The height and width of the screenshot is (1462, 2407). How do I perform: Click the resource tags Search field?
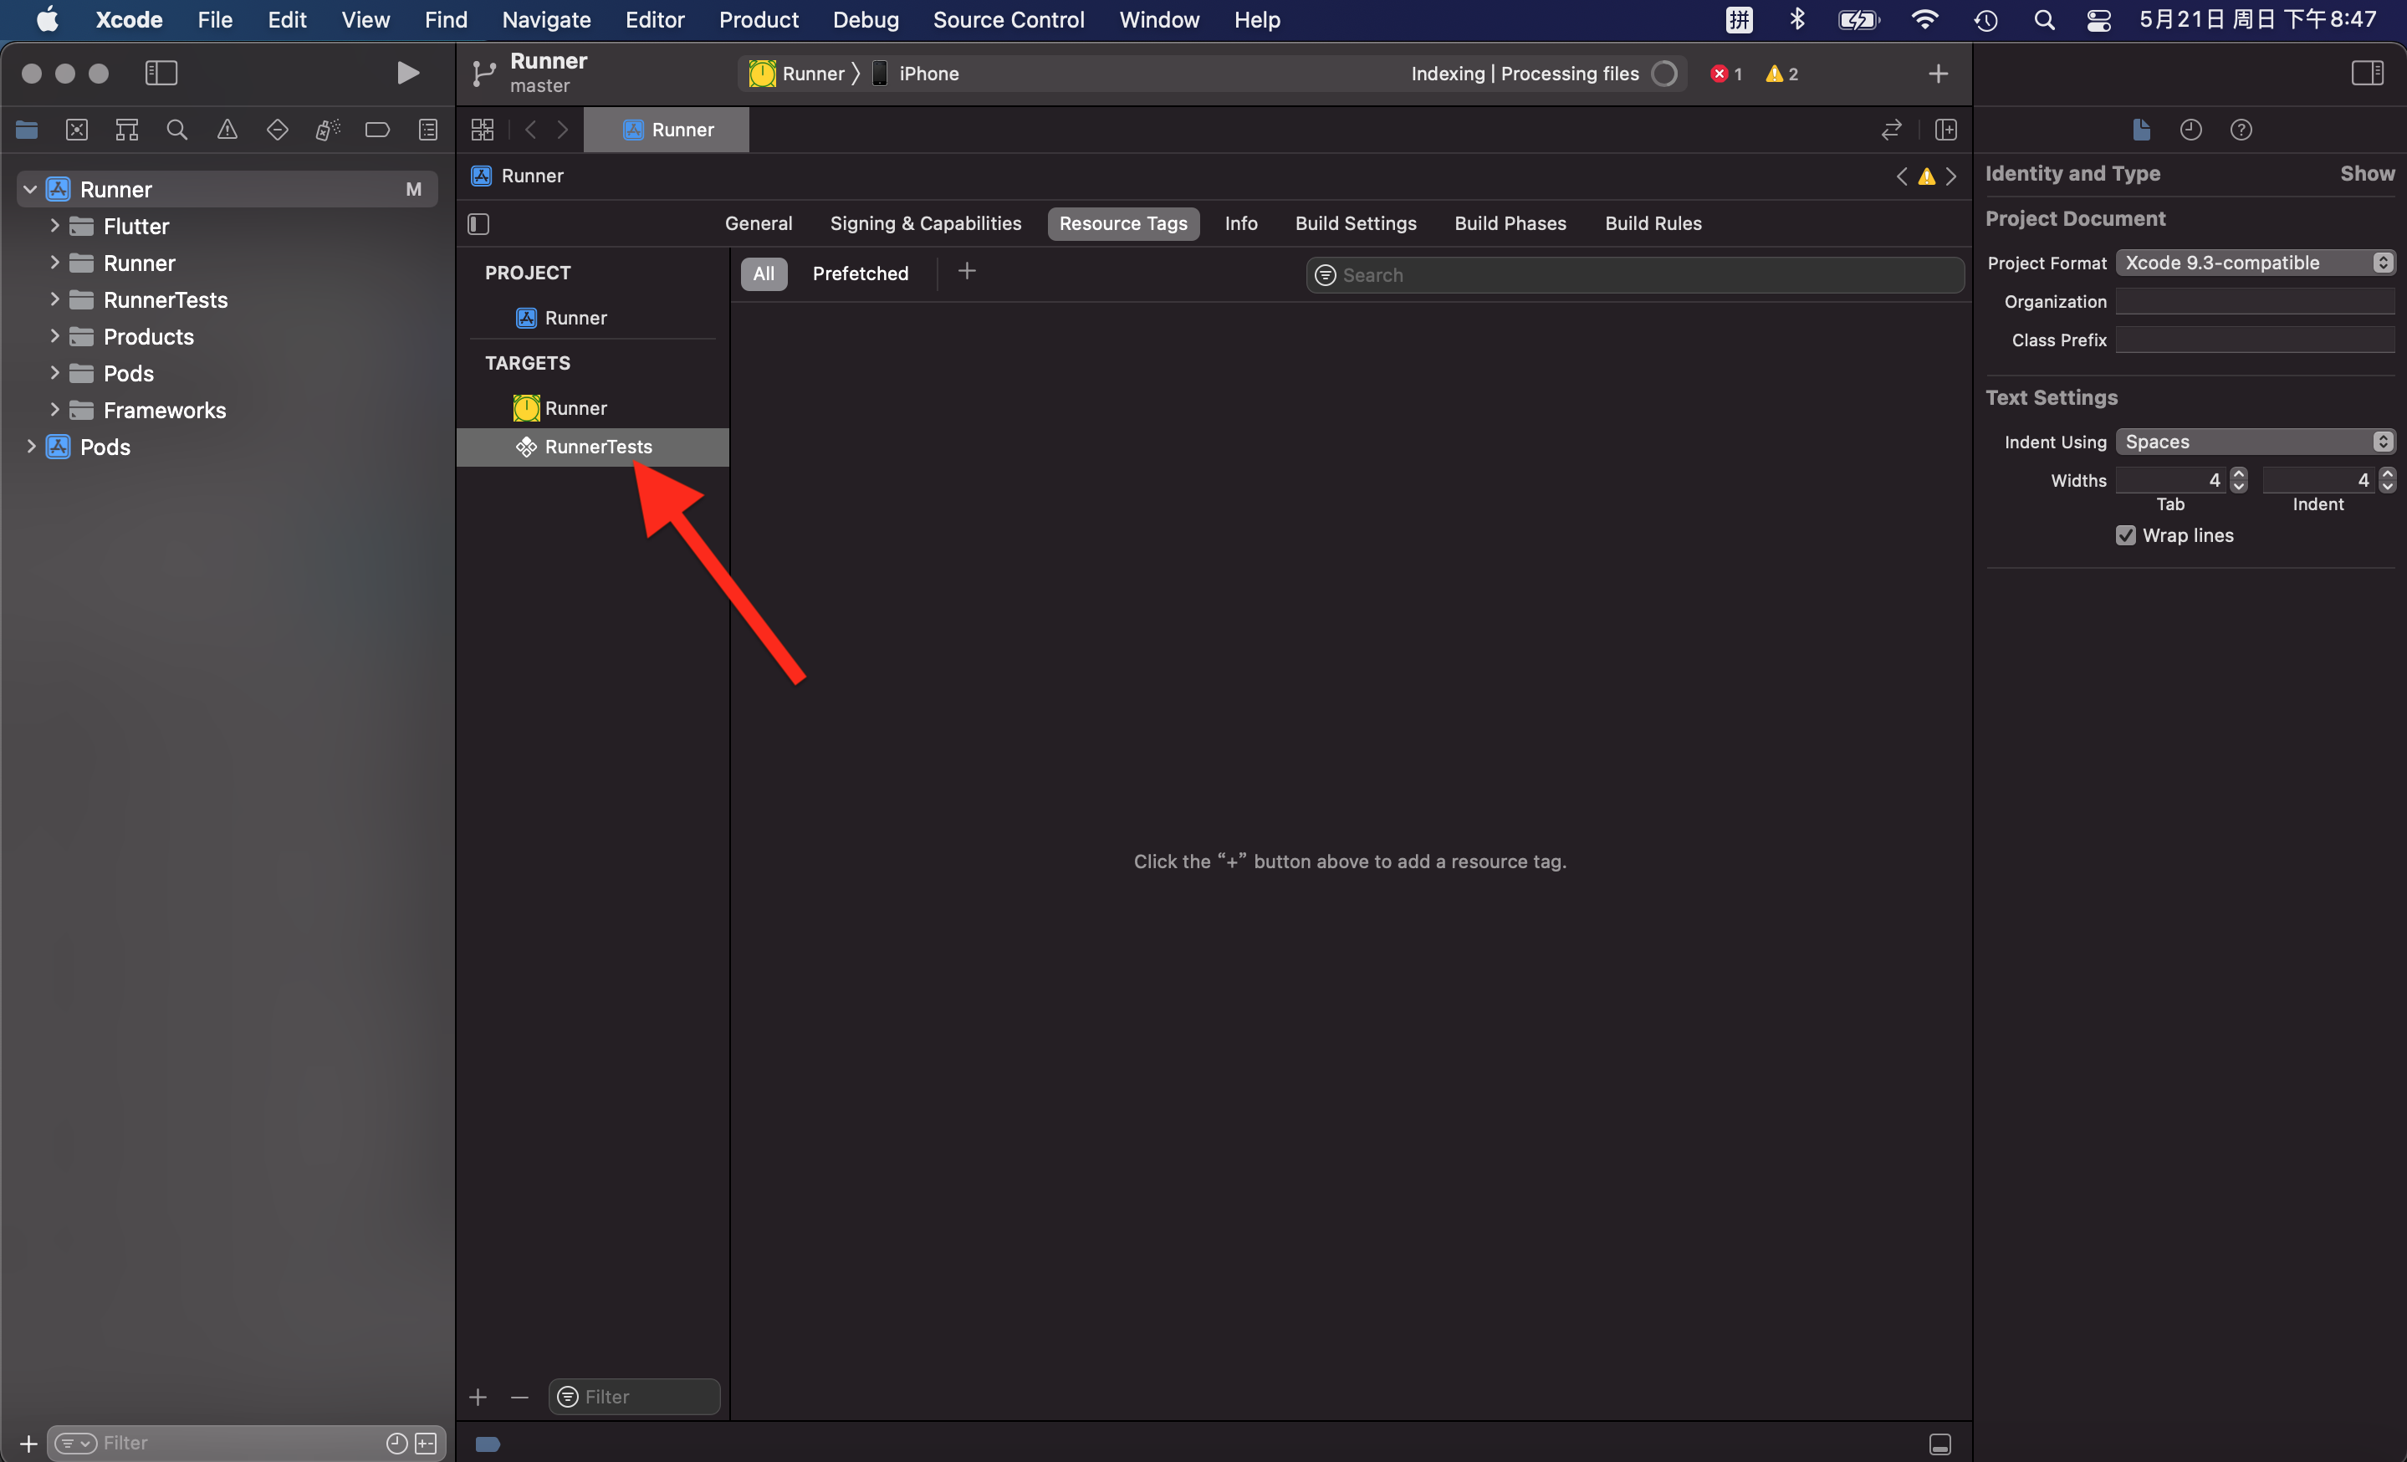click(1634, 275)
